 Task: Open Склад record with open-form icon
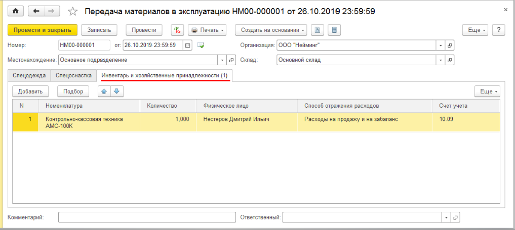[450, 60]
